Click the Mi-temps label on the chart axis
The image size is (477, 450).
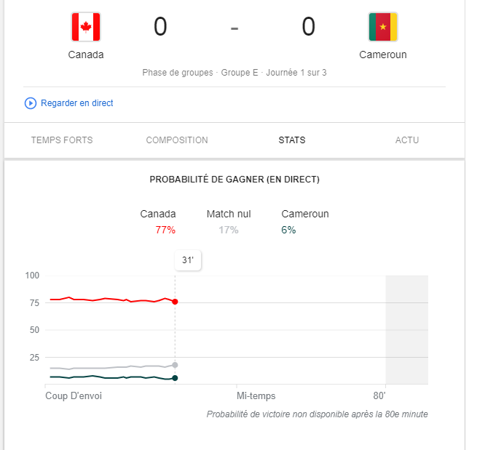pos(256,396)
